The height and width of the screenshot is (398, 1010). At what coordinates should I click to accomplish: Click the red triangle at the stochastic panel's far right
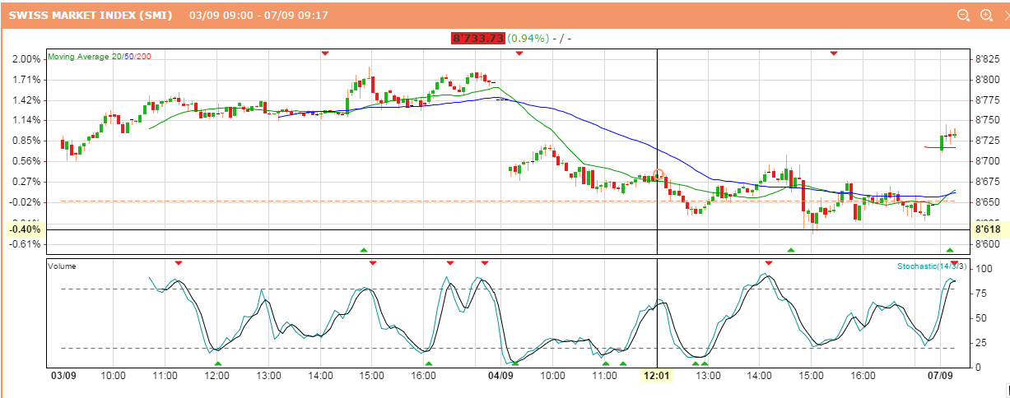pyautogui.click(x=955, y=263)
